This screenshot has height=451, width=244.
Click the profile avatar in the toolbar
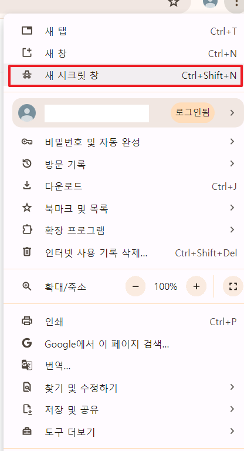click(210, 4)
